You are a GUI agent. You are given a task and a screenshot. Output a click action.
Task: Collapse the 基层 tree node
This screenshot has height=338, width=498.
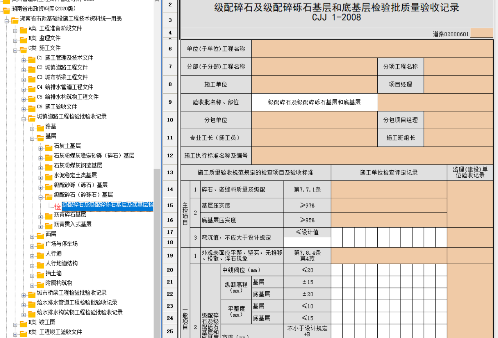point(32,139)
